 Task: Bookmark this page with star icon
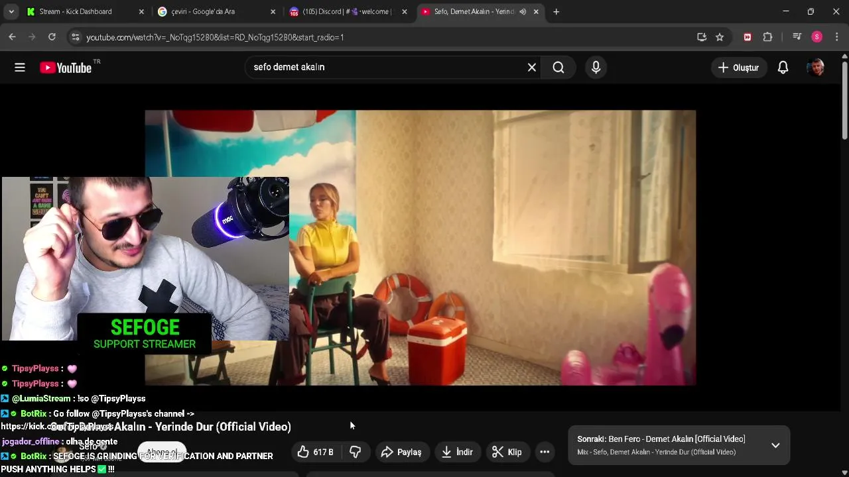[x=720, y=37]
